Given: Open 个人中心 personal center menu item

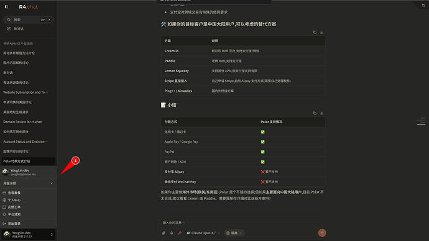Looking at the screenshot, I should (14, 200).
